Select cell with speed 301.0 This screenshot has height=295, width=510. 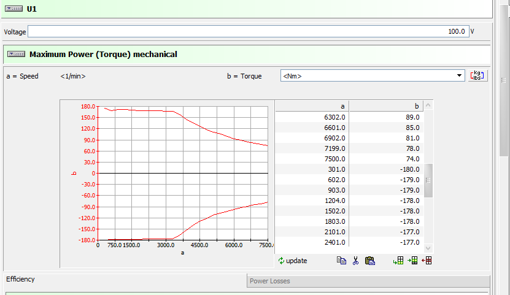(x=312, y=169)
